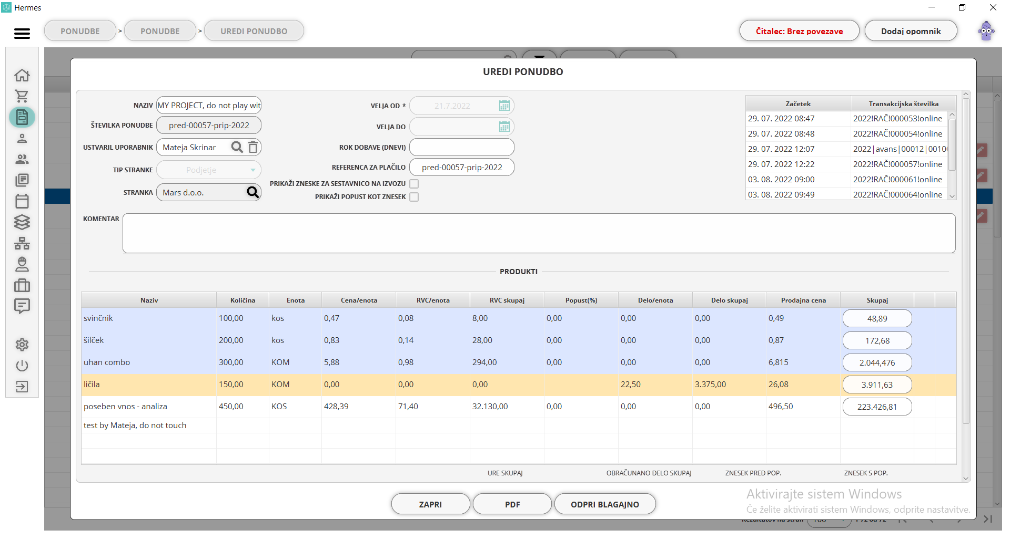This screenshot has height=540, width=1010.
Task: Open the group of people sidebar icon
Action: pyautogui.click(x=22, y=159)
